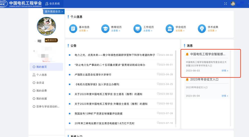Click circle icon beside 我的首页
Image resolution: width=249 pixels, height=137 pixels.
[34, 67]
